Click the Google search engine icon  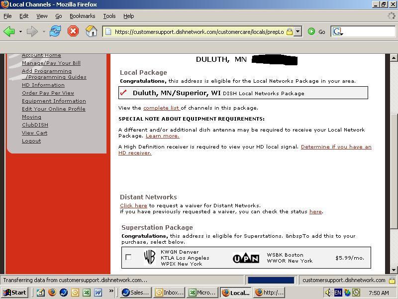pyautogui.click(x=338, y=31)
